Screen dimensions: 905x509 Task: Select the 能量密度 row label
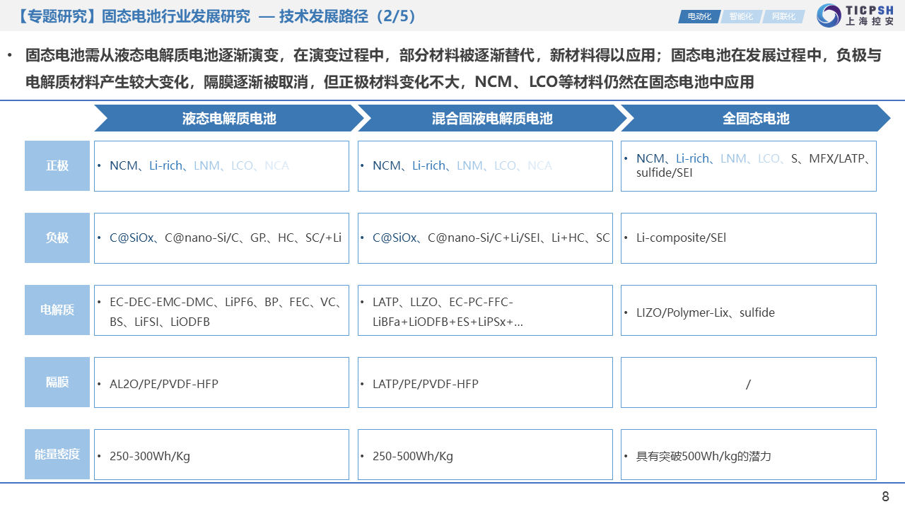[57, 454]
